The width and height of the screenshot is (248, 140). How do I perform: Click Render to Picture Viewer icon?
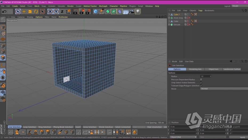coord(82,12)
